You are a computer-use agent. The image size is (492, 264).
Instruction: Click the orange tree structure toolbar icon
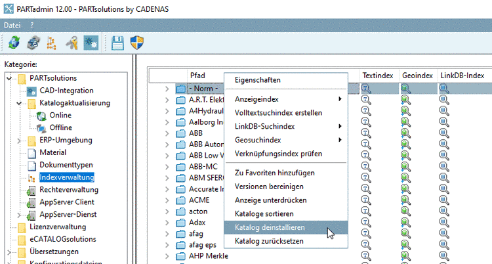[51, 43]
